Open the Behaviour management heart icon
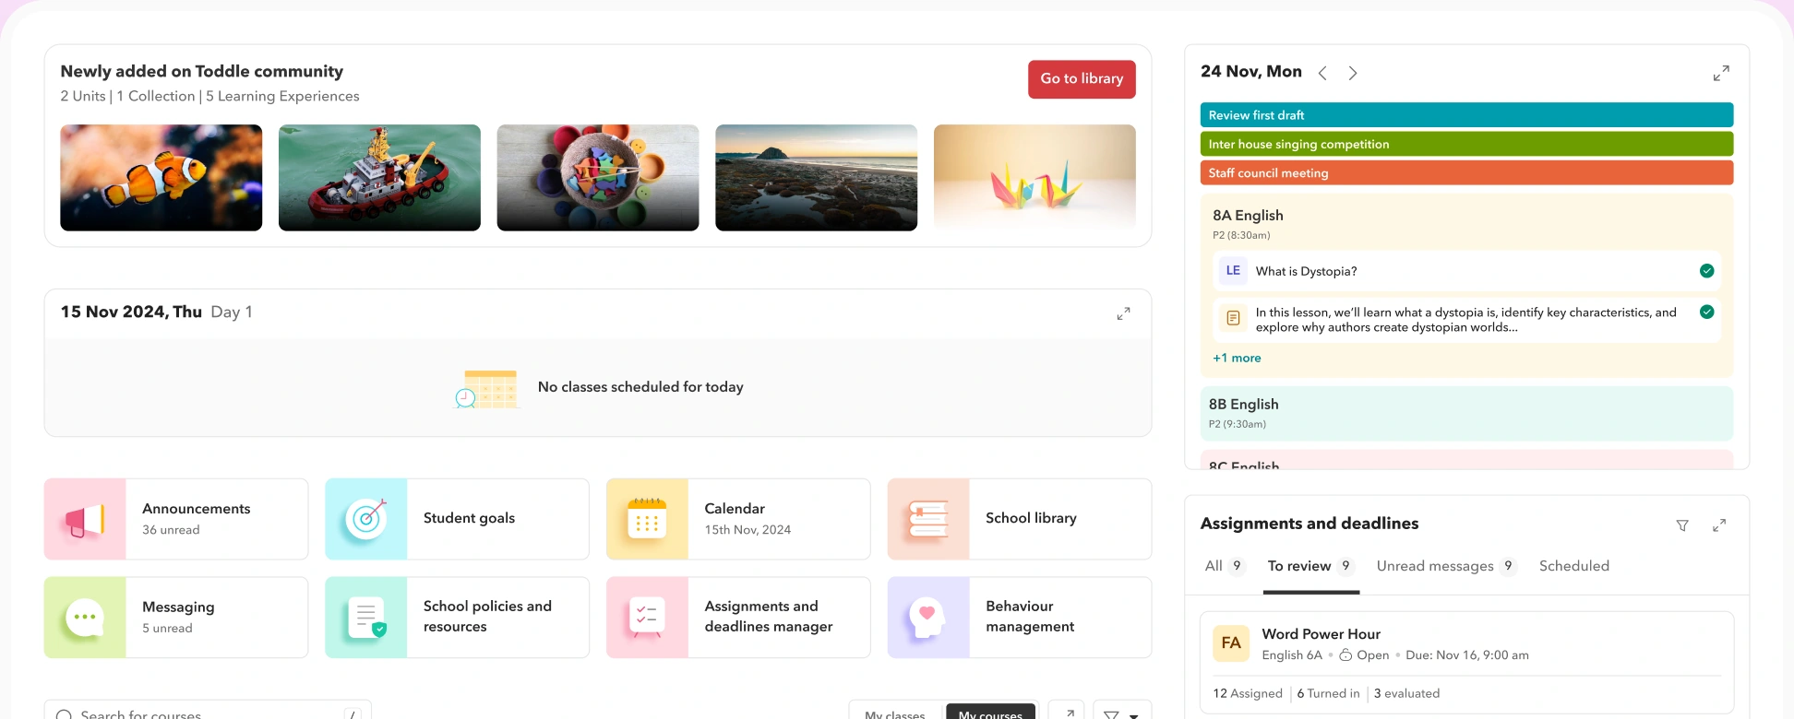Image resolution: width=1794 pixels, height=719 pixels. click(928, 618)
